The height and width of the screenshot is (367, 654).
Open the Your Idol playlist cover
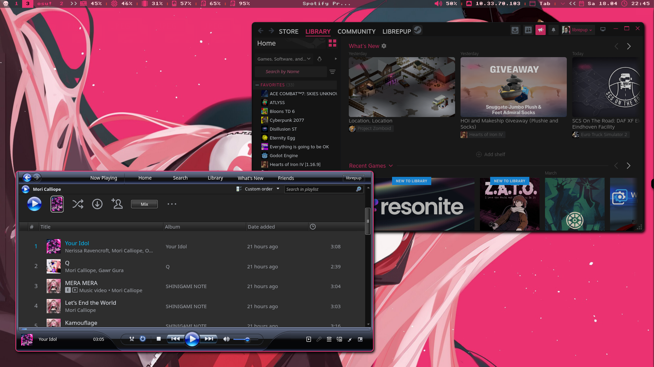pos(57,204)
